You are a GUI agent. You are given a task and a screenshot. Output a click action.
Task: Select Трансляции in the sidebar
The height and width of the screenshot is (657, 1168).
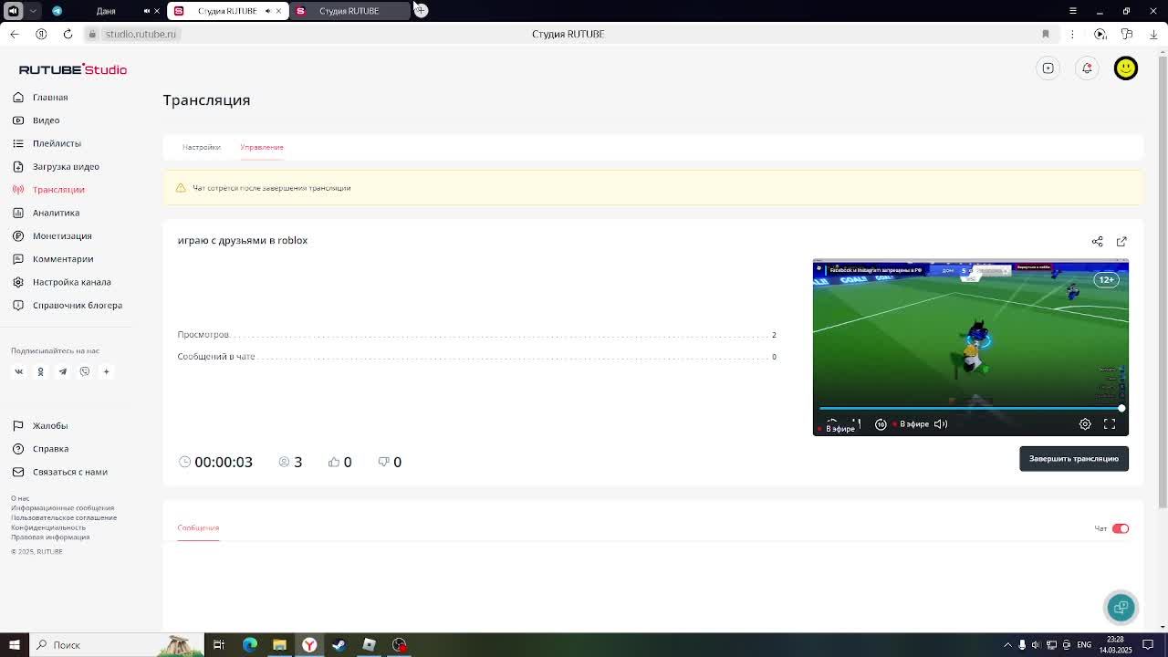click(49, 189)
